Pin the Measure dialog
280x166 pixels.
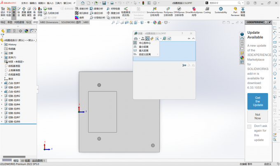(x=189, y=38)
